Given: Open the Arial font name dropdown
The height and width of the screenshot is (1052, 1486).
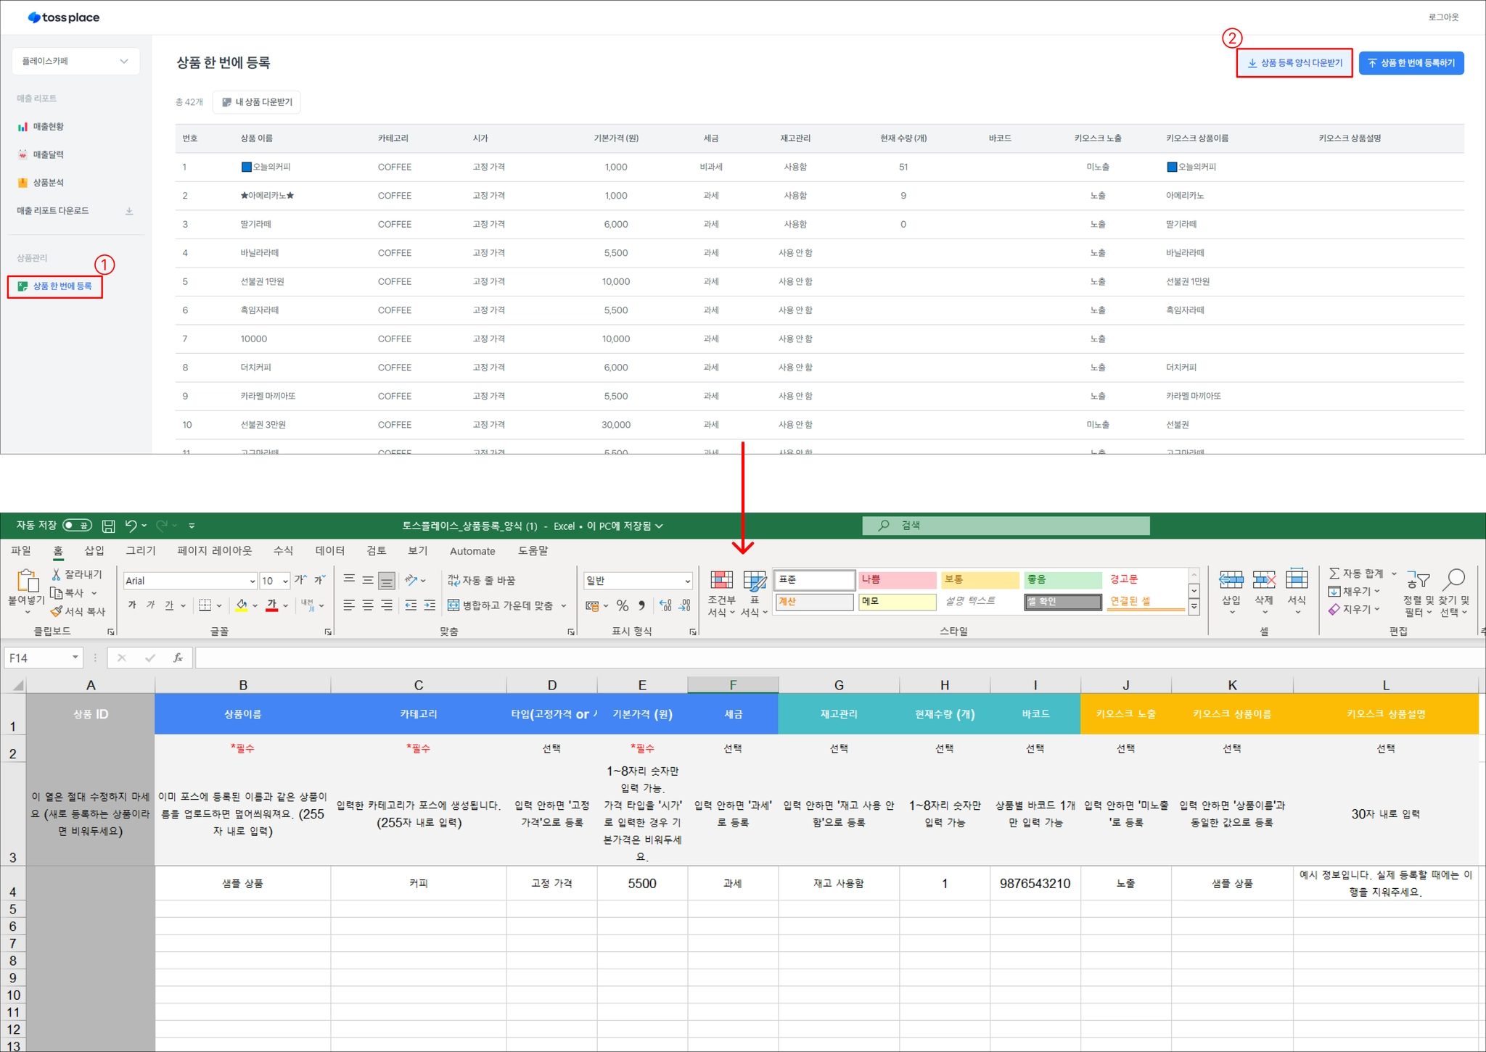Looking at the screenshot, I should (253, 581).
